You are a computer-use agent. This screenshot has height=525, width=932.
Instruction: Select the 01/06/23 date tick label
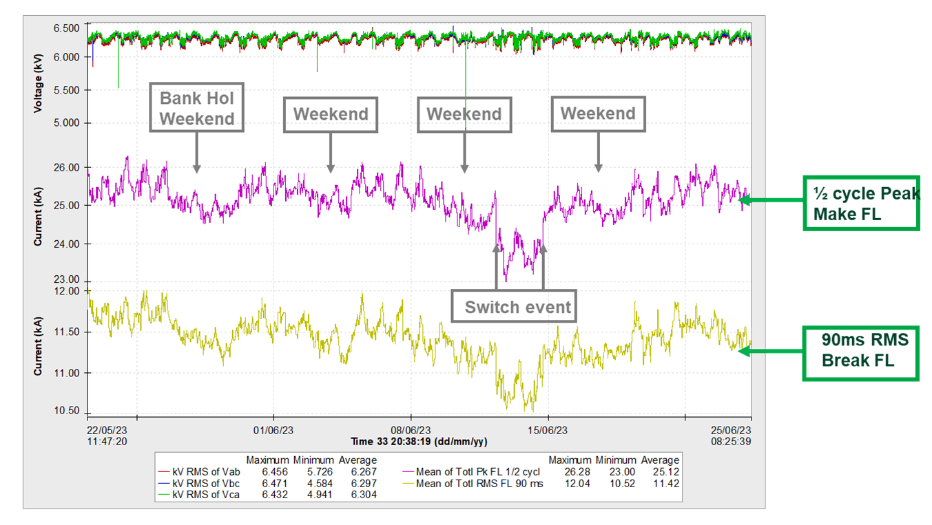coord(273,430)
